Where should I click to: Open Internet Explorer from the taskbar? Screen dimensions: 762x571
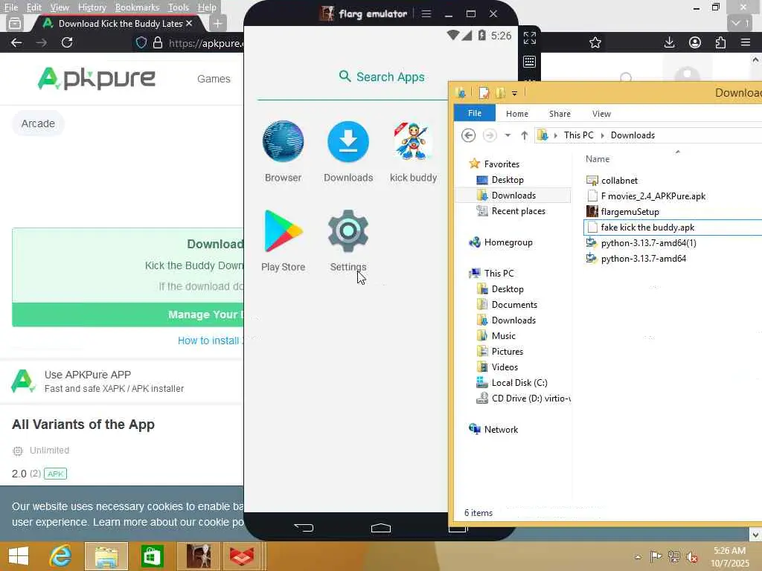[60, 556]
